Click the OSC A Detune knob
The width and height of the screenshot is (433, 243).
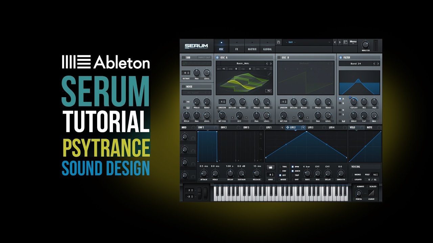[x=232, y=101]
